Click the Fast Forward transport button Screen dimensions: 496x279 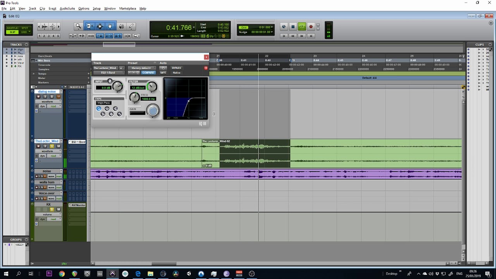coord(302,36)
